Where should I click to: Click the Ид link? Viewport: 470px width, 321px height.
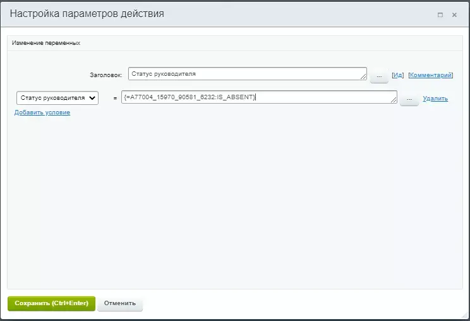[398, 75]
